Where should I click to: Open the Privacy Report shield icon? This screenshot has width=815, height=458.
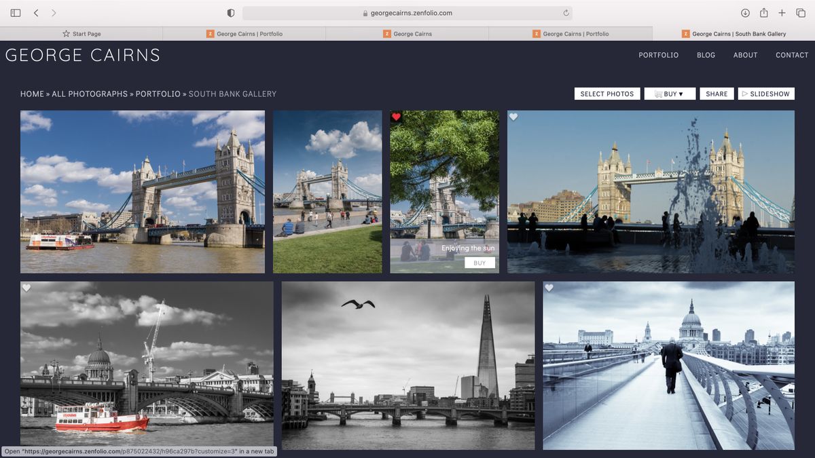pos(230,12)
